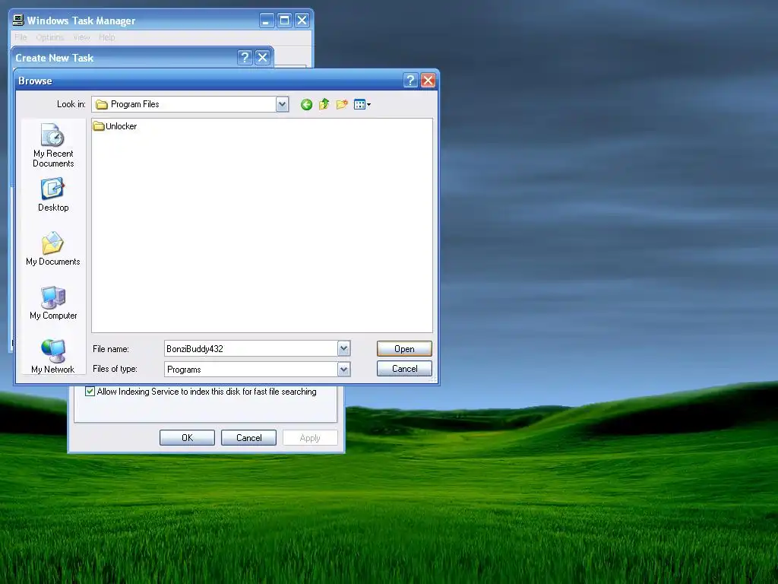Image resolution: width=778 pixels, height=584 pixels.
Task: Open the Options menu in Task Manager
Action: (49, 37)
